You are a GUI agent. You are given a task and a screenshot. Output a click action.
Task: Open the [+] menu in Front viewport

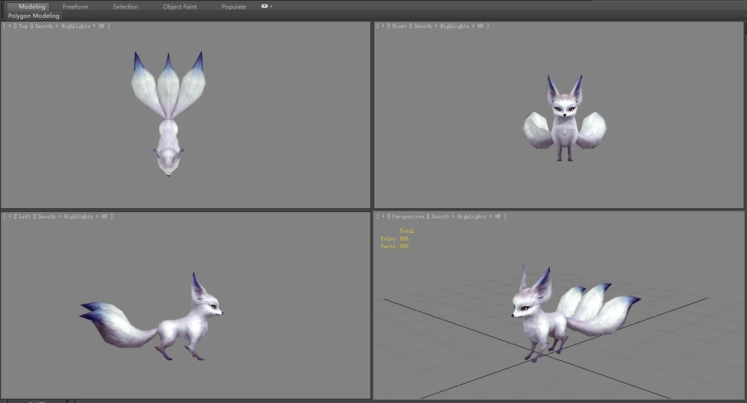(x=383, y=26)
